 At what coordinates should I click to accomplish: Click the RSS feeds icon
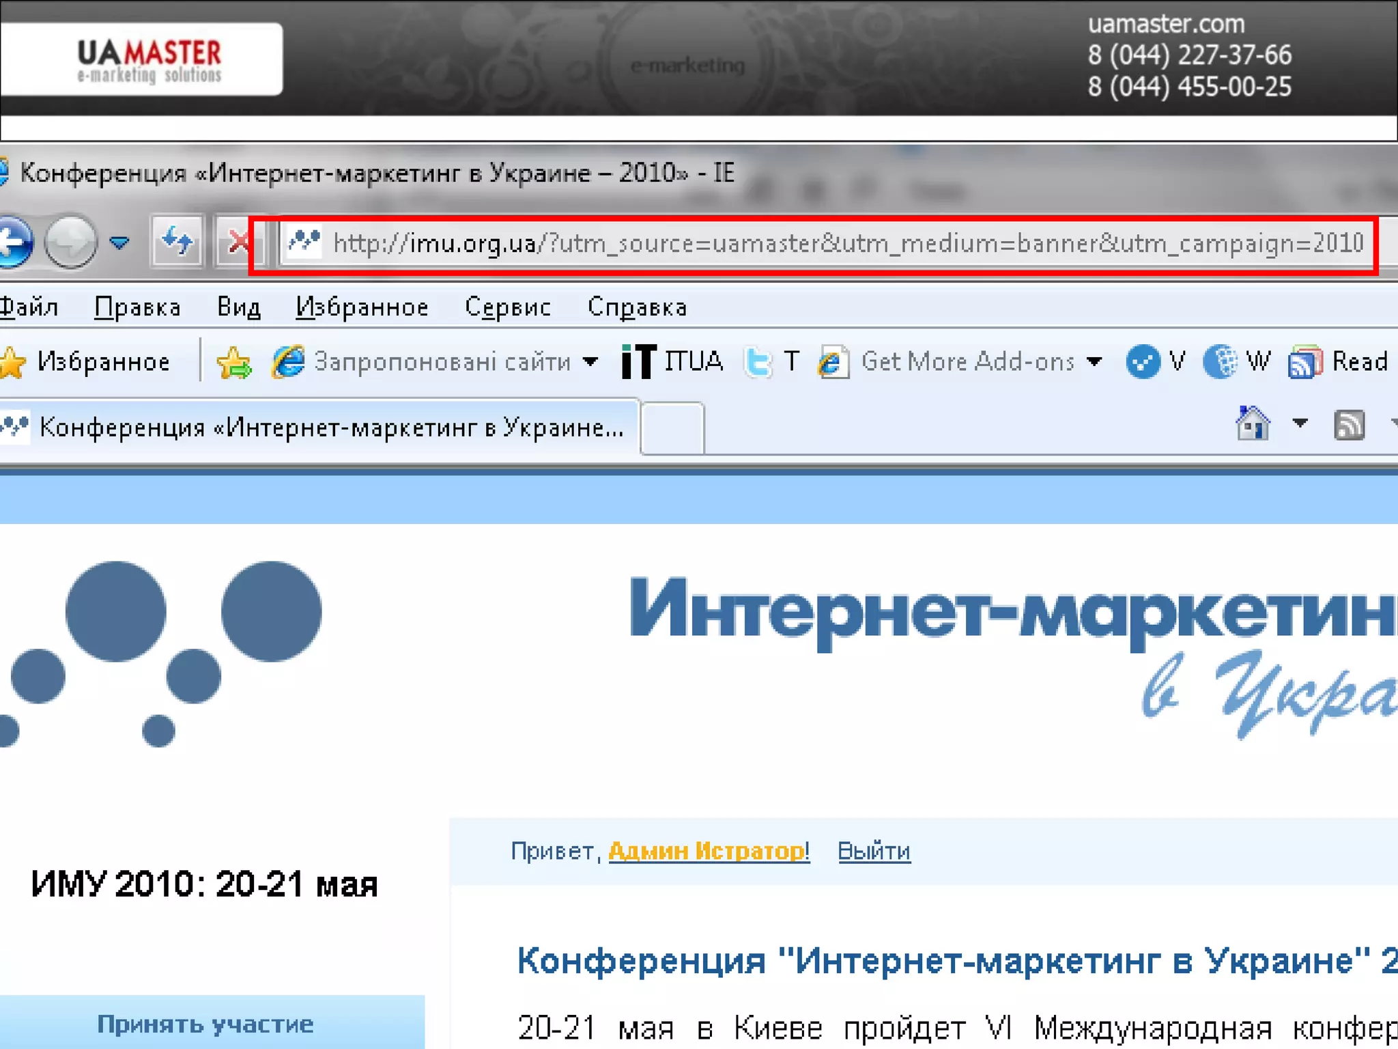pos(1349,425)
